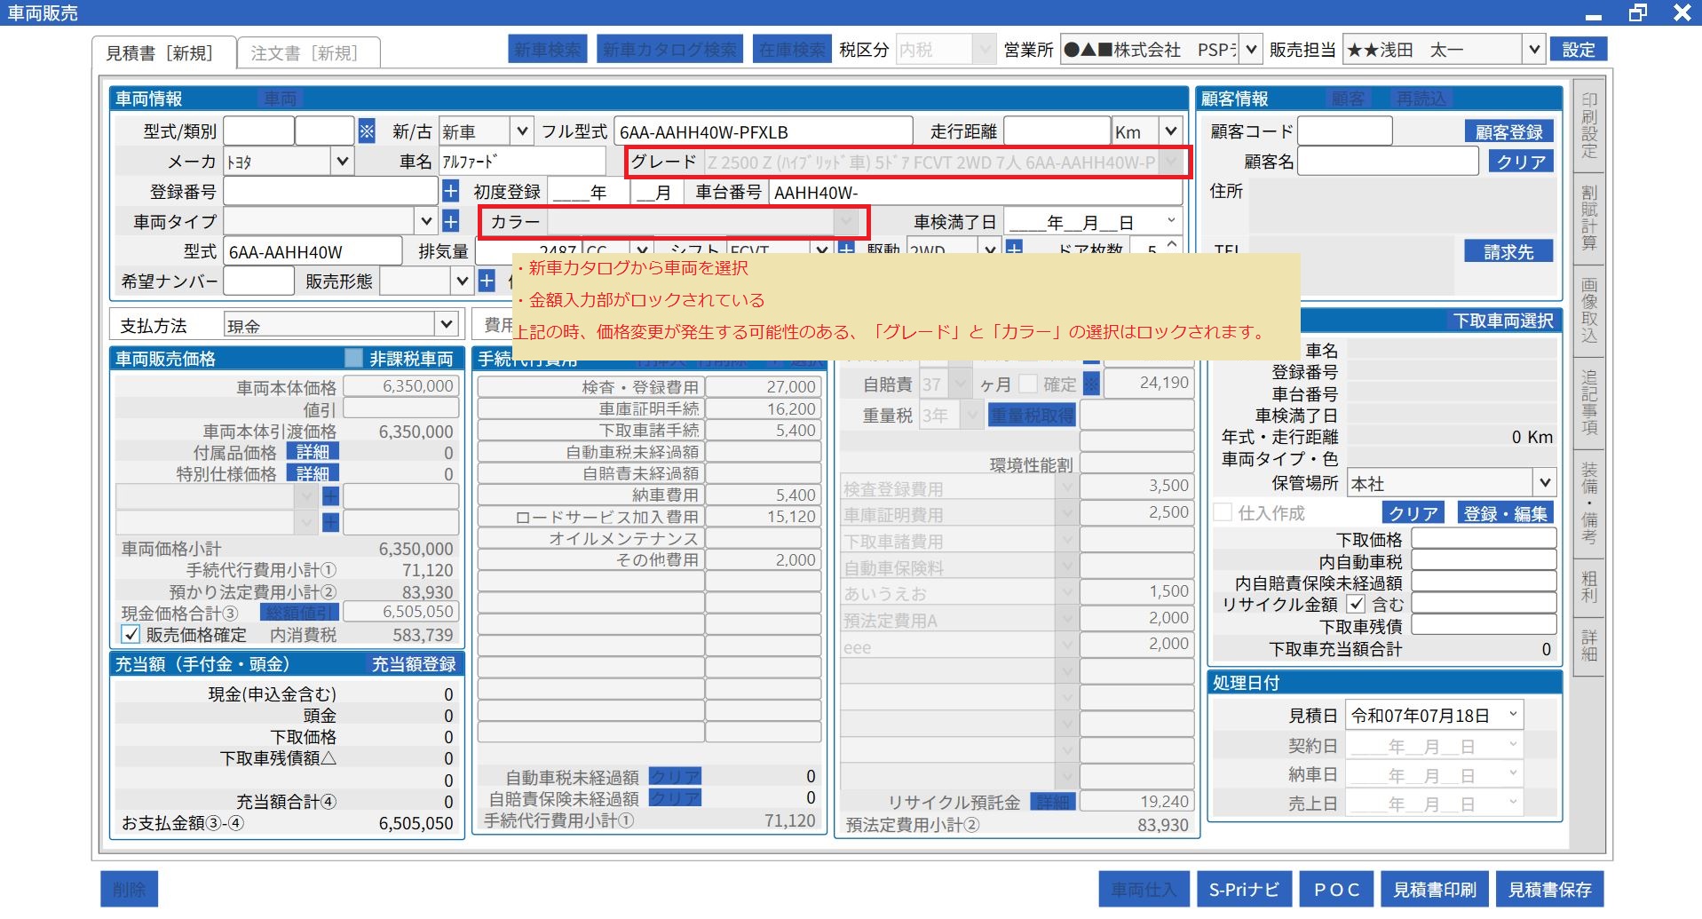Switch to the 注文書［新規］ tab
1702x919 pixels.
coord(305,53)
